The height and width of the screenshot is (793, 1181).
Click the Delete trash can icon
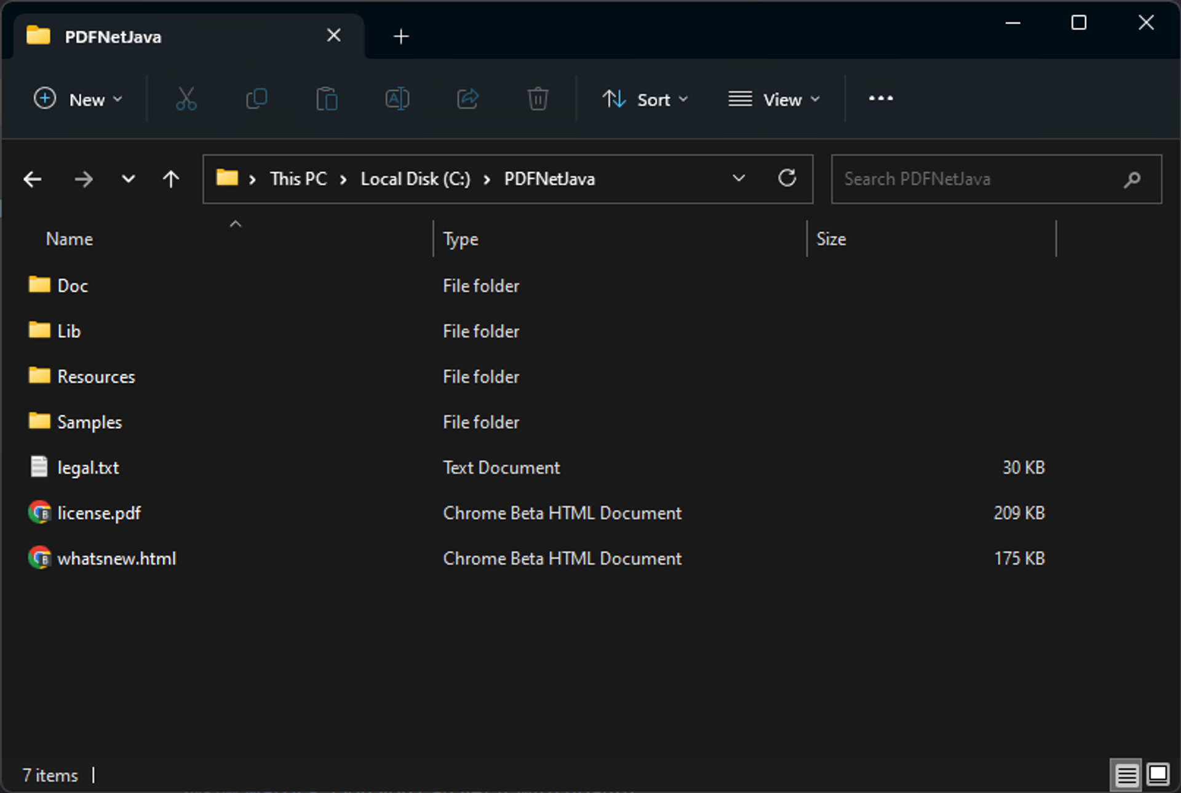[538, 98]
